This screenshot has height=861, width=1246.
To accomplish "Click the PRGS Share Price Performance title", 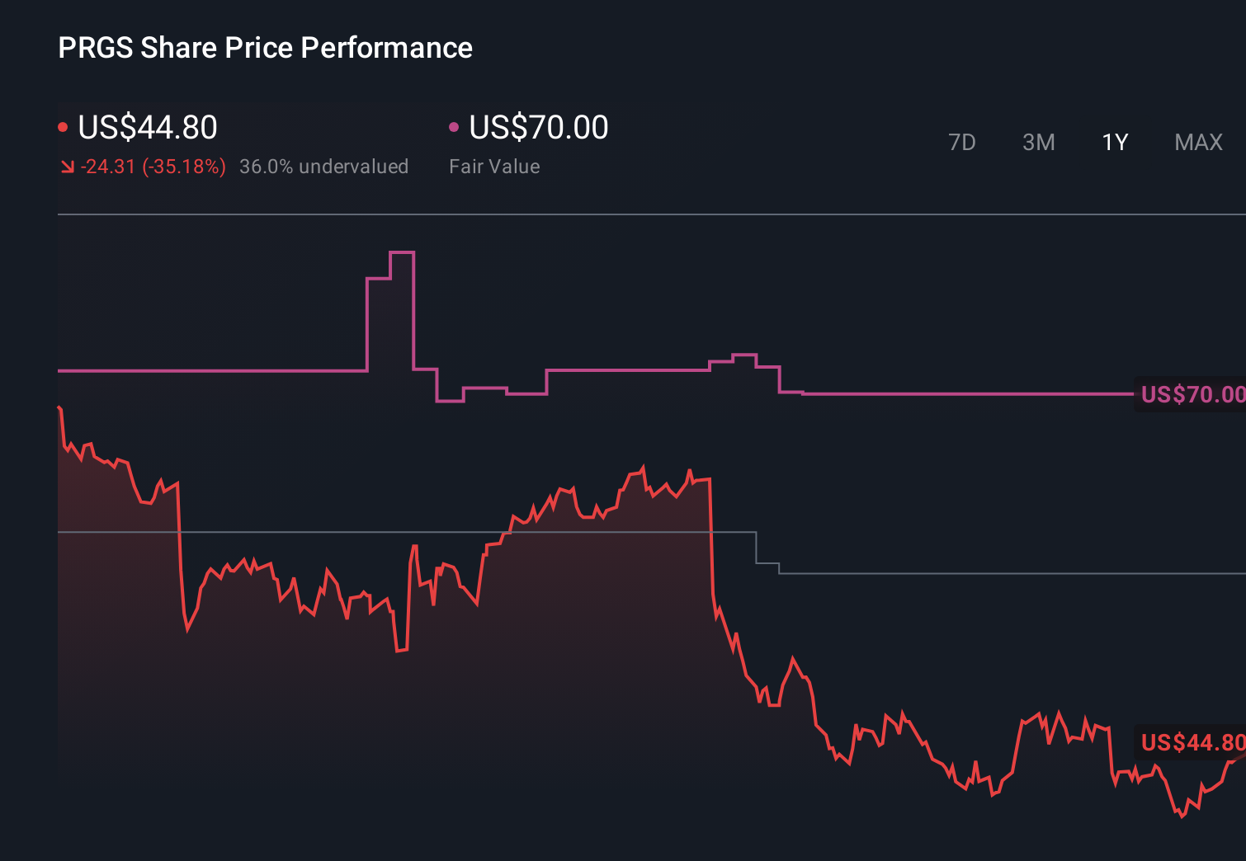I will coord(264,47).
